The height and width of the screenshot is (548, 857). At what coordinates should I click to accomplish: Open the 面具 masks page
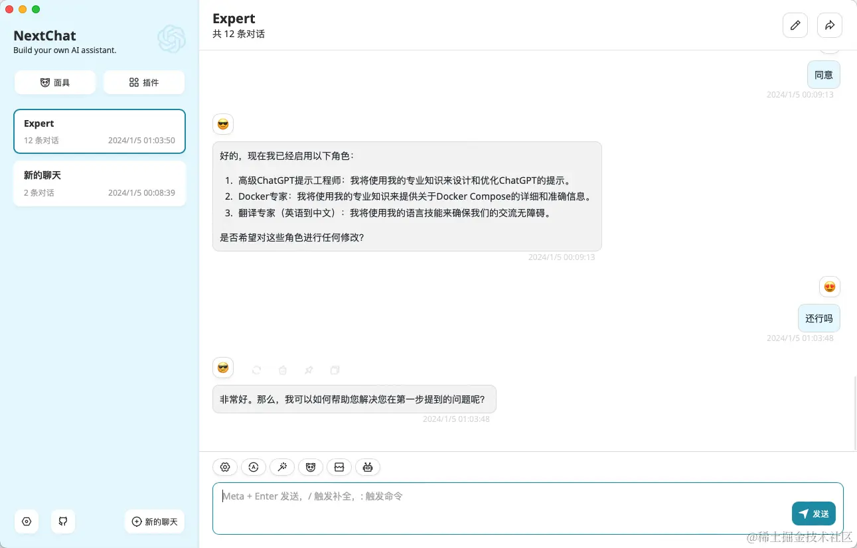click(55, 82)
